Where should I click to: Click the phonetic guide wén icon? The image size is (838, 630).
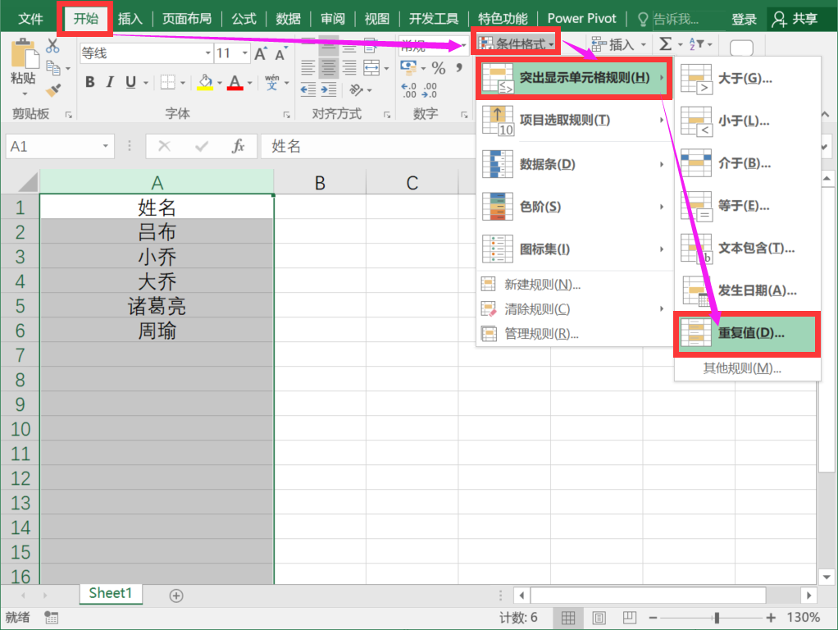(272, 82)
